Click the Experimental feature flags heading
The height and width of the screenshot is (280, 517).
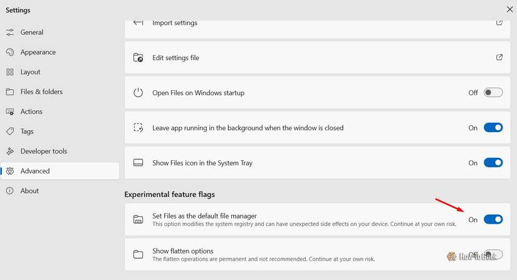169,194
